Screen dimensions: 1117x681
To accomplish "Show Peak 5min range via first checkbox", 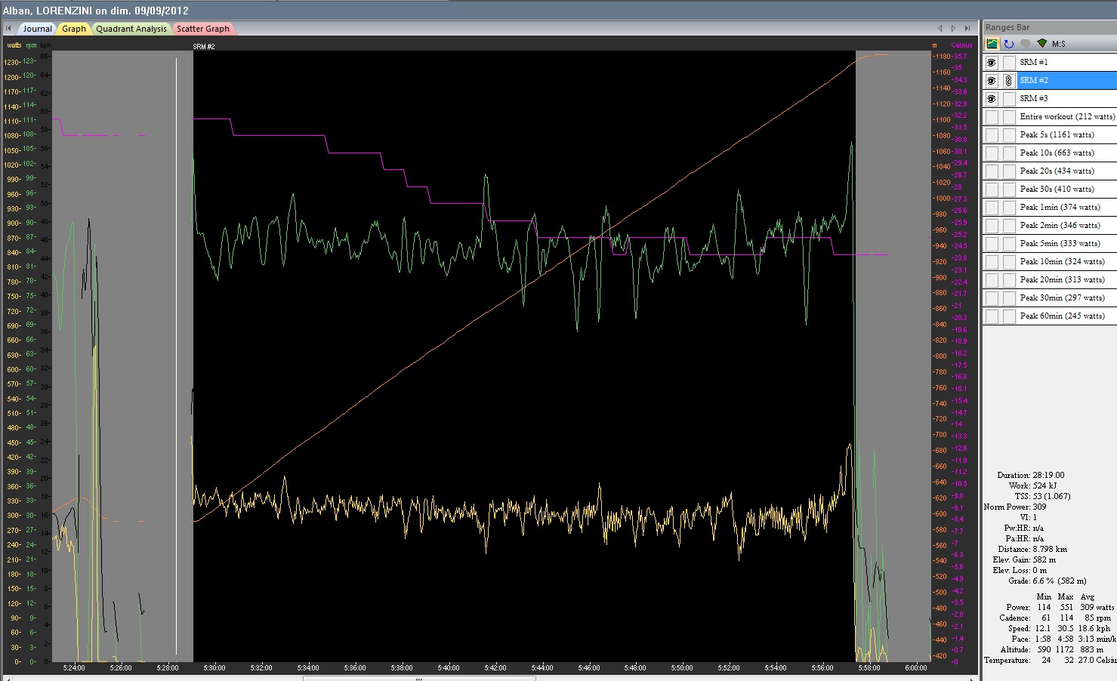I will click(992, 243).
